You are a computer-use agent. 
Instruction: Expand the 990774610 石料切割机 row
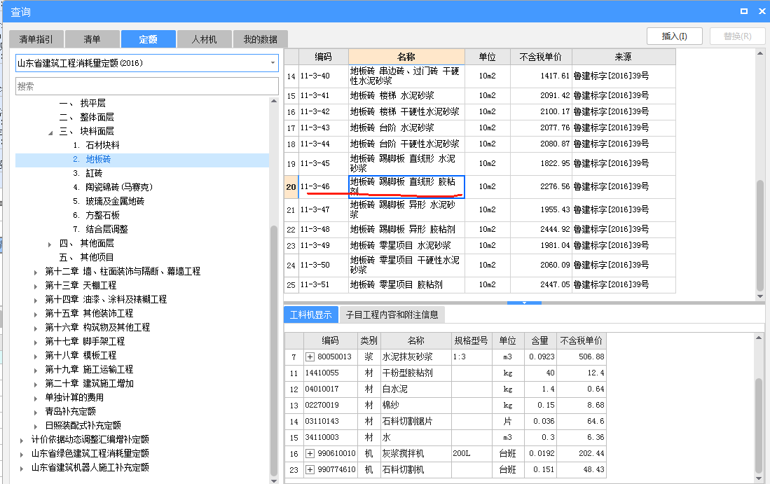click(x=310, y=470)
